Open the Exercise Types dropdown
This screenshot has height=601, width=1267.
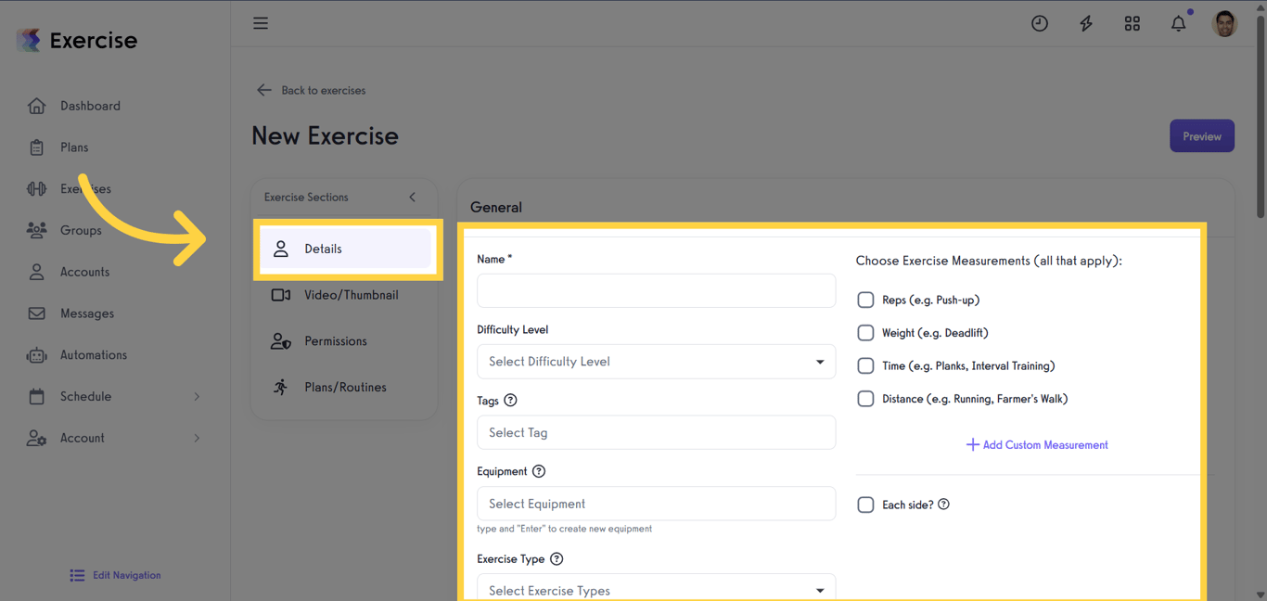pyautogui.click(x=656, y=588)
